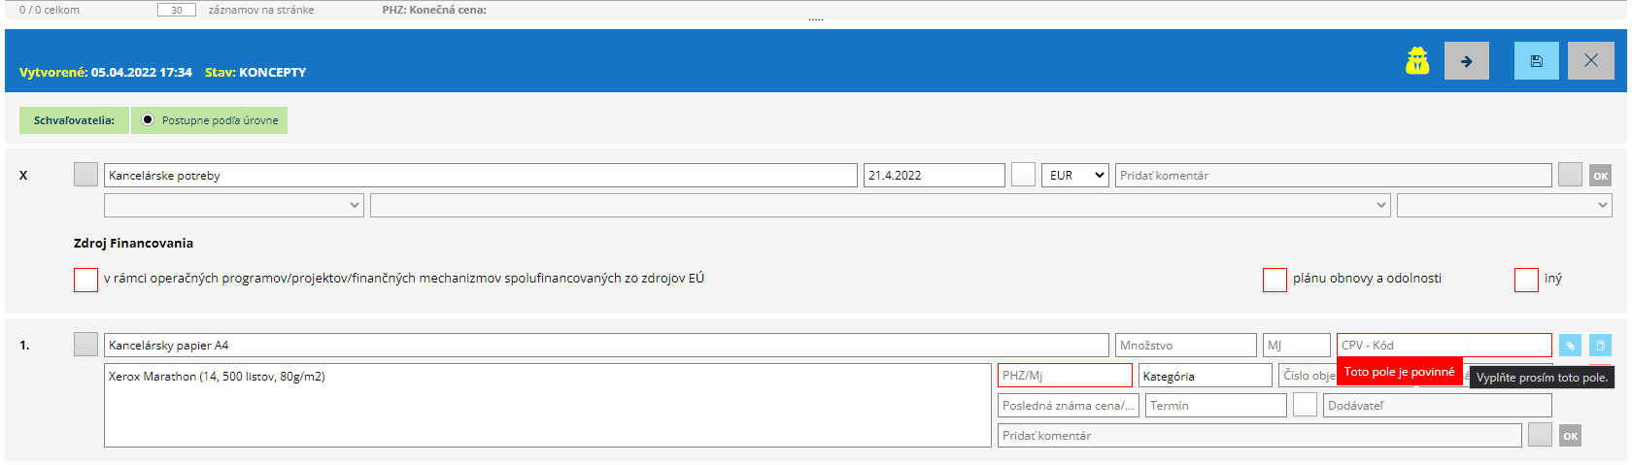Save the request with floppy disk icon

(1536, 61)
